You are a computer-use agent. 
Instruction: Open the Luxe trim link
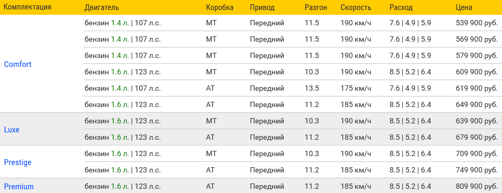coord(12,130)
